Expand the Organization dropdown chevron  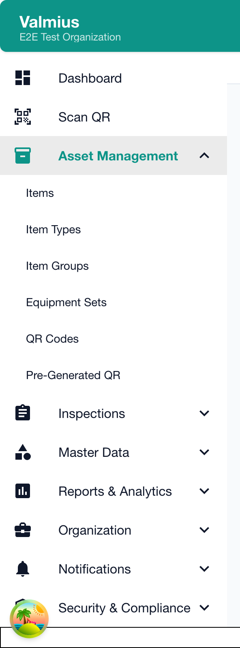[204, 529]
